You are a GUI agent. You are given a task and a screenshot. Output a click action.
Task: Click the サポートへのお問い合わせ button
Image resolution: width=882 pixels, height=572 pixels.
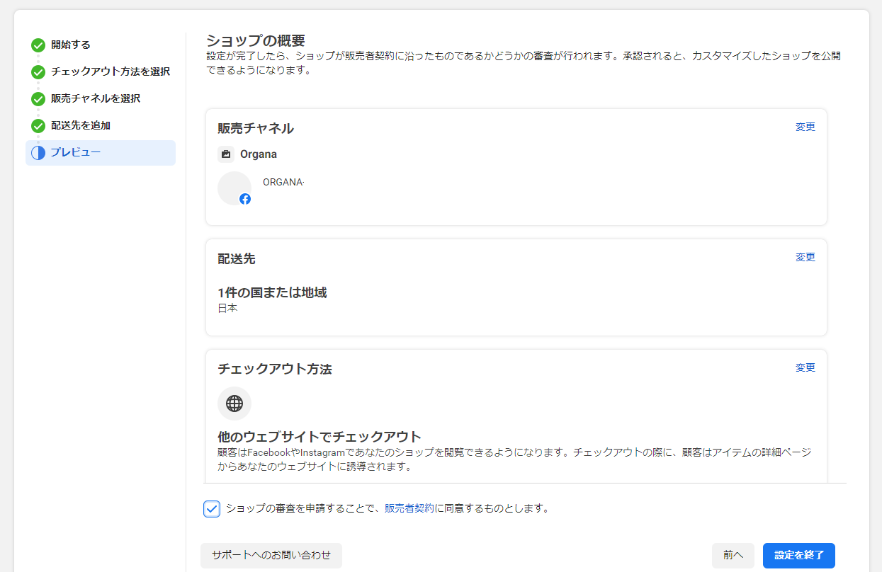[x=273, y=556]
